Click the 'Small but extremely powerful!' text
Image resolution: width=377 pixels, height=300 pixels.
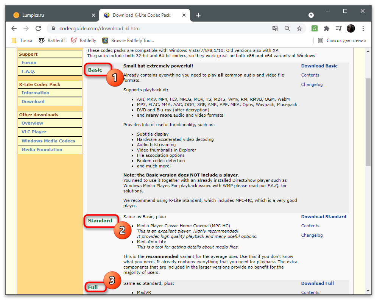tap(158, 66)
